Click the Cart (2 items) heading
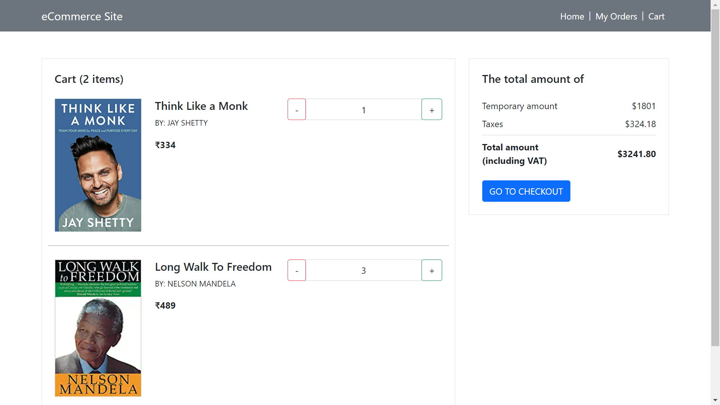This screenshot has width=720, height=405. point(89,79)
